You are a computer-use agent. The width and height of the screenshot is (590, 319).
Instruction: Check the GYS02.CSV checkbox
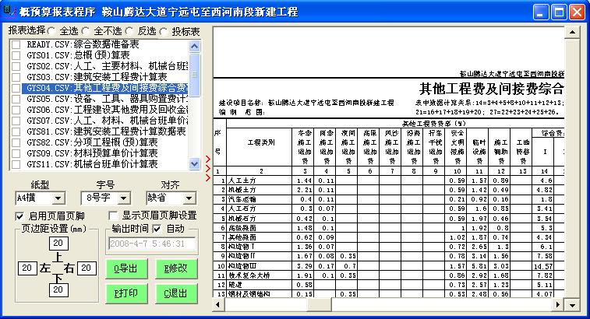click(x=16, y=66)
